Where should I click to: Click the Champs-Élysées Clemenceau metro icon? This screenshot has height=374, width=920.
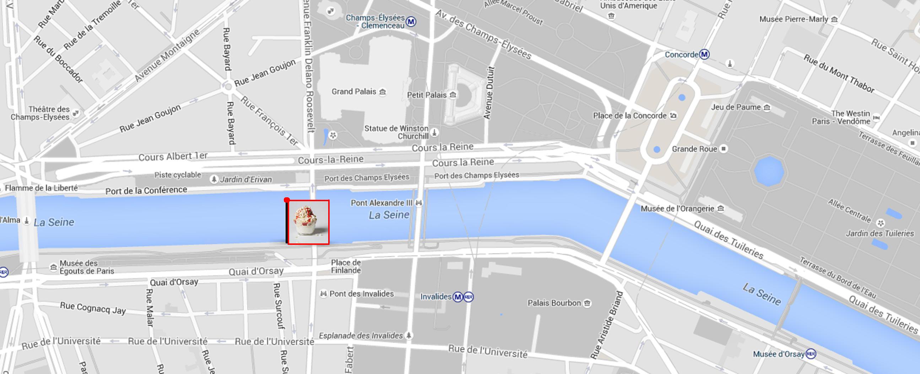tap(411, 22)
